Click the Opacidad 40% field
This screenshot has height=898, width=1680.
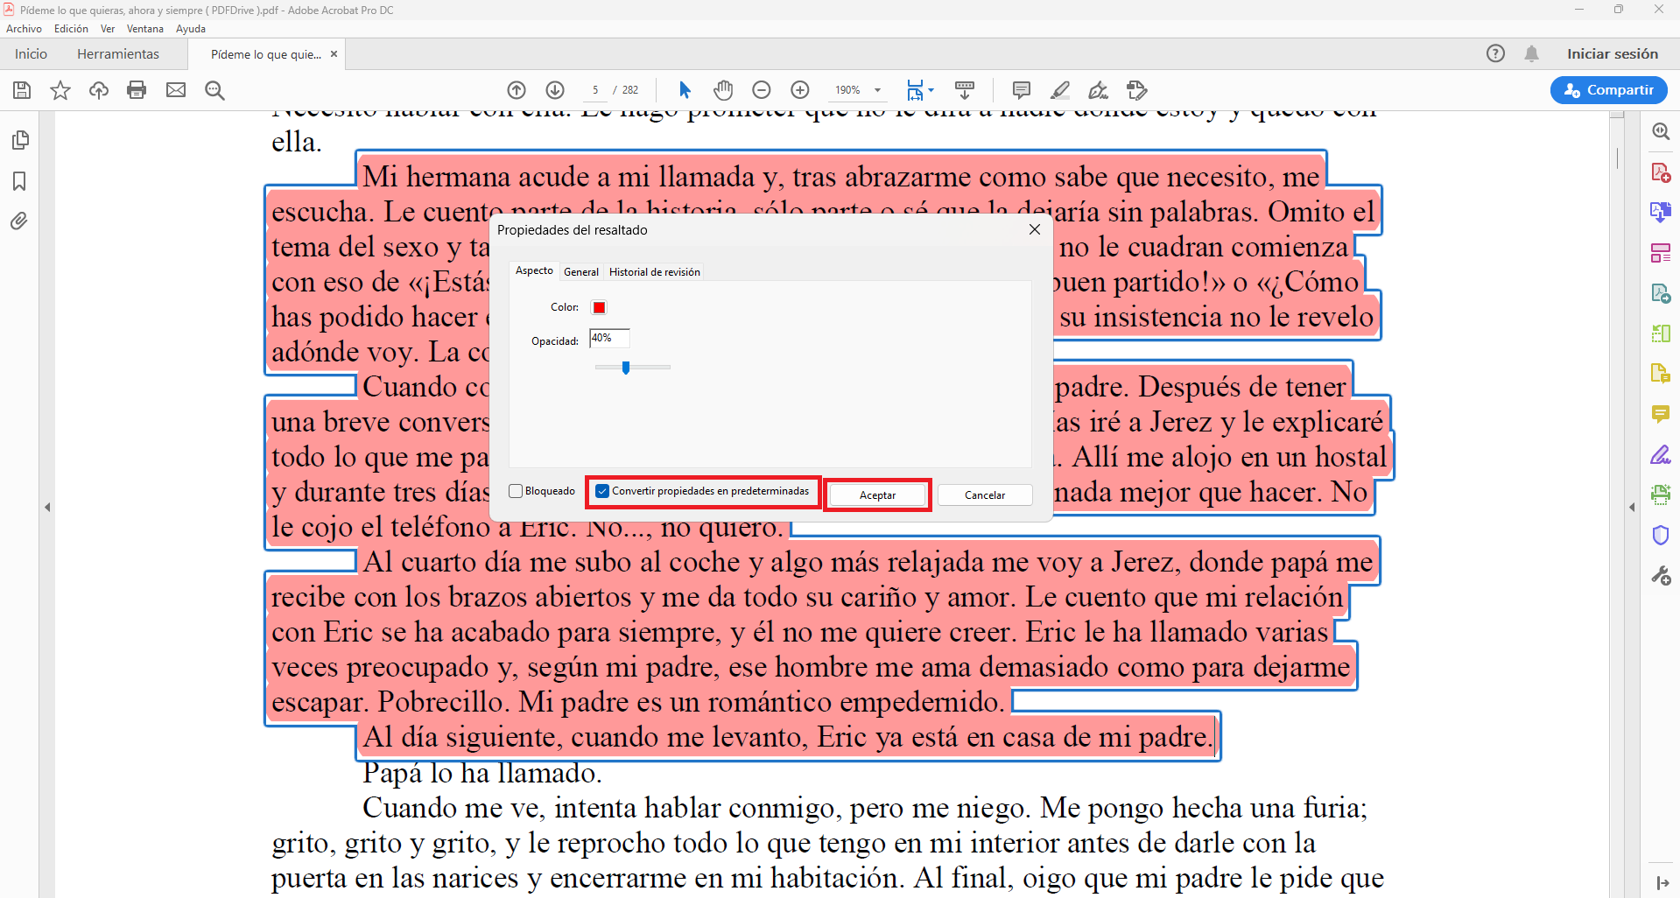609,339
